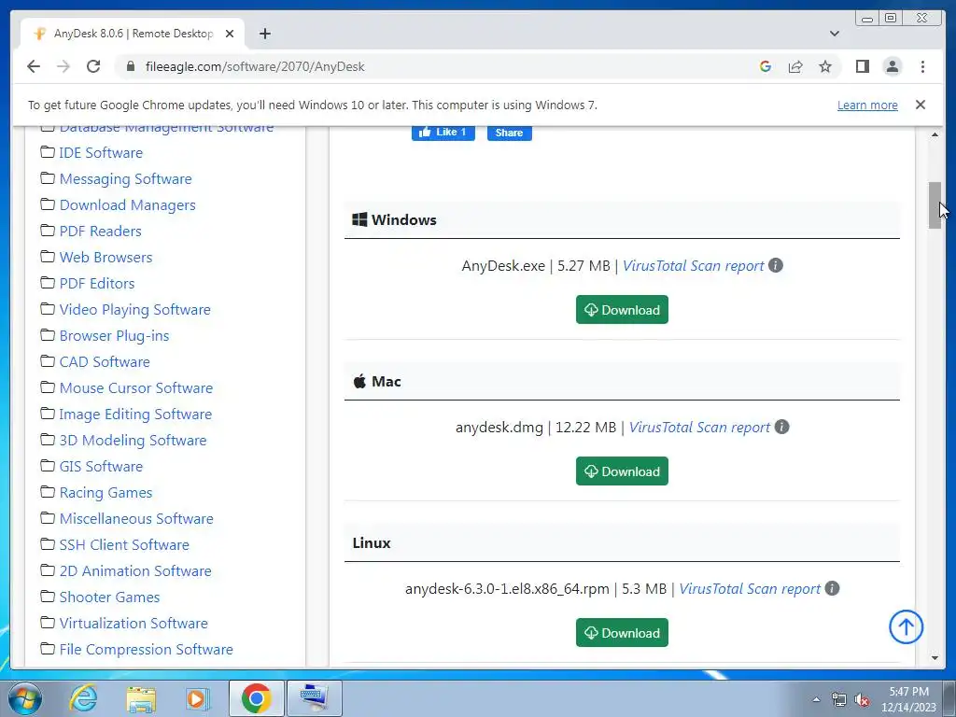The image size is (956, 717).
Task: Open the on-screen keyboard taskbar icon
Action: 315,698
